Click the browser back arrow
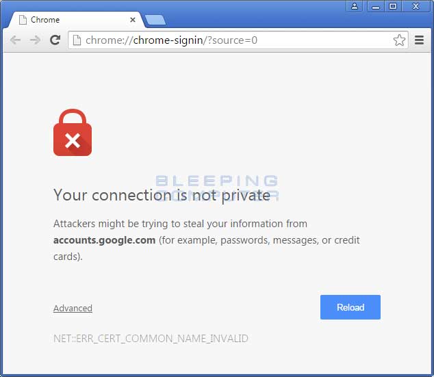The image size is (434, 377). pyautogui.click(x=15, y=40)
